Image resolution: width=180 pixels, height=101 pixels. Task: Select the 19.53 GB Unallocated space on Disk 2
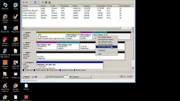[80, 56]
